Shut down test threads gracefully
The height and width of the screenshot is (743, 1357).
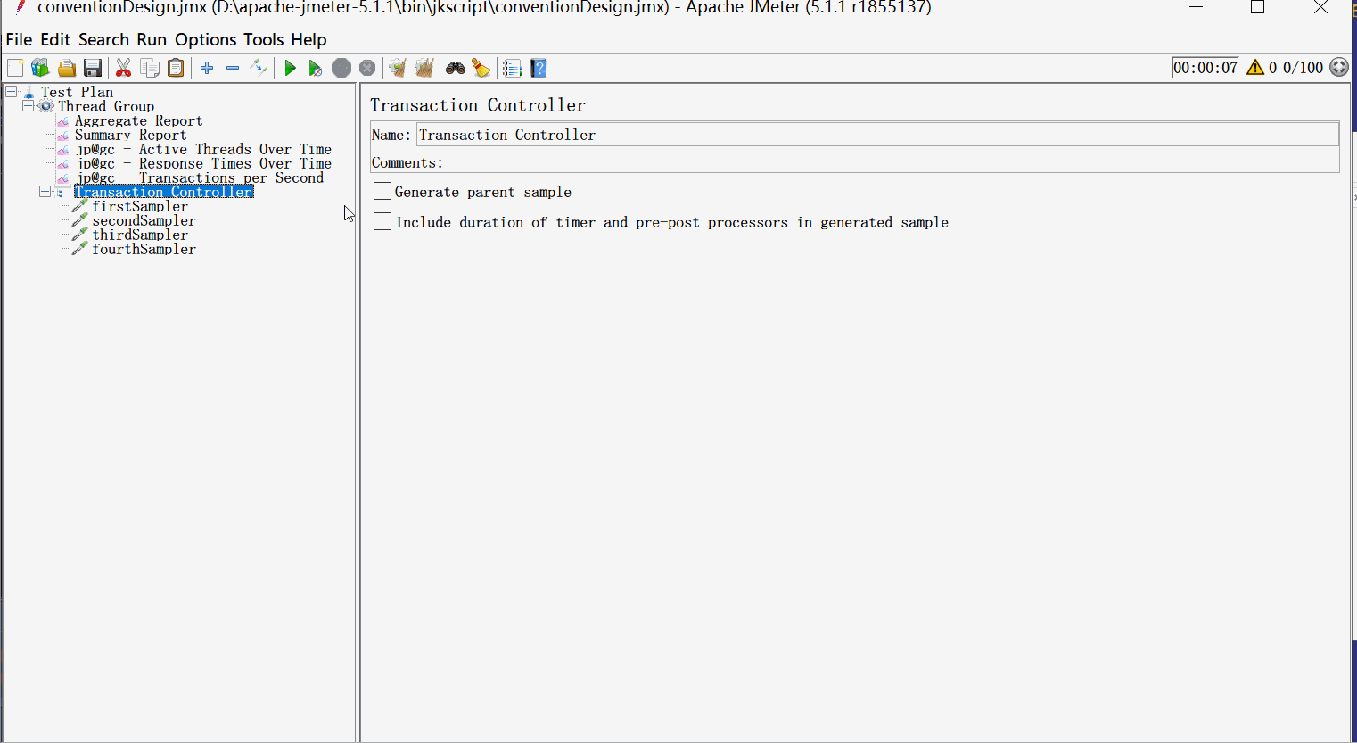[367, 68]
